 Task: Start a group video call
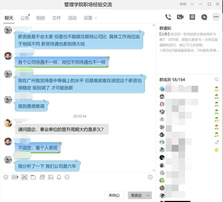point(180,17)
